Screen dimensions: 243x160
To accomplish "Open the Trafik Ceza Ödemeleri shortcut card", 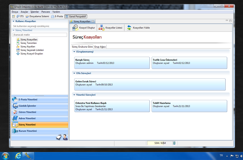I will tap(189, 63).
